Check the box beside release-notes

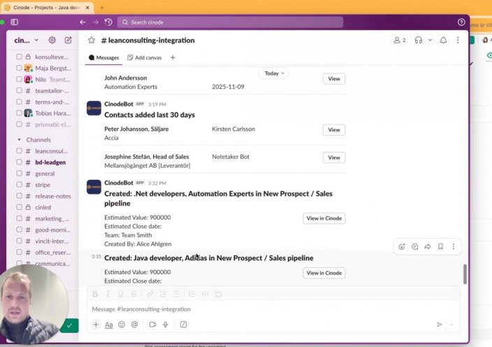click(x=19, y=196)
